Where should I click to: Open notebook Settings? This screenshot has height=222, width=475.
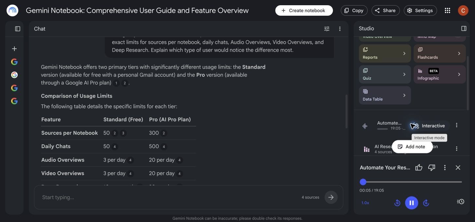(420, 10)
